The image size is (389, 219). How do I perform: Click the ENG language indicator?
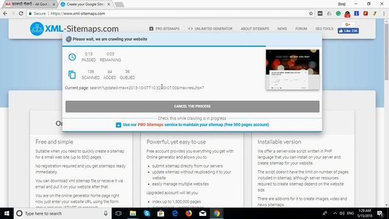click(350, 214)
